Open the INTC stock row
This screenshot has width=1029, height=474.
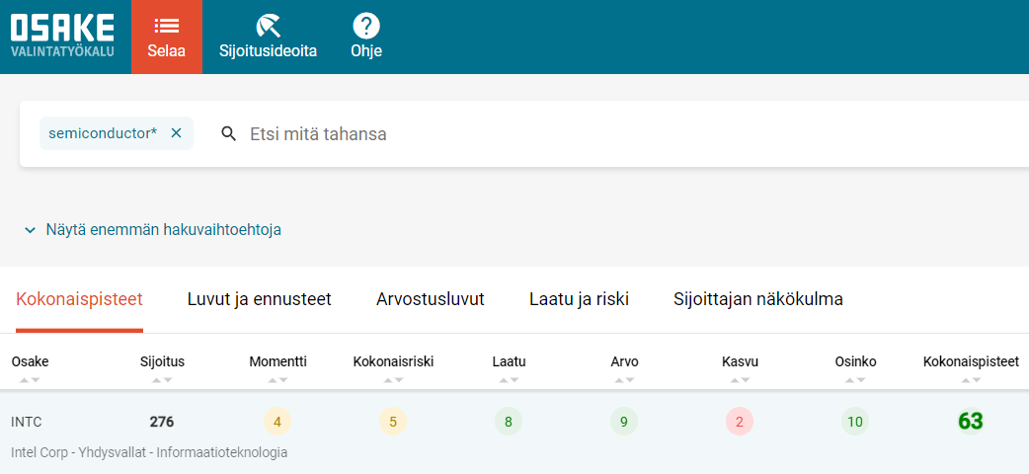(514, 433)
